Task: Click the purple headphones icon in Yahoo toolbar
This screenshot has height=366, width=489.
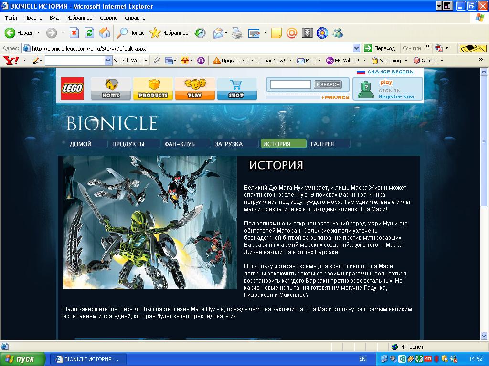Action: coord(201,61)
